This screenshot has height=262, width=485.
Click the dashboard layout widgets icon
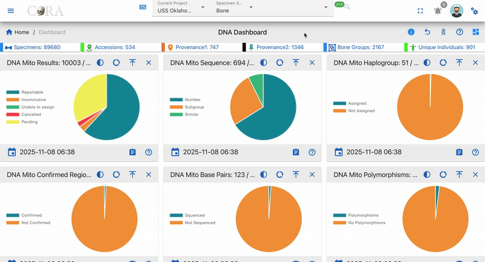[476, 32]
